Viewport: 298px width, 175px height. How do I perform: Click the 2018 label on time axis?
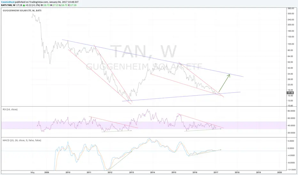click(237, 172)
